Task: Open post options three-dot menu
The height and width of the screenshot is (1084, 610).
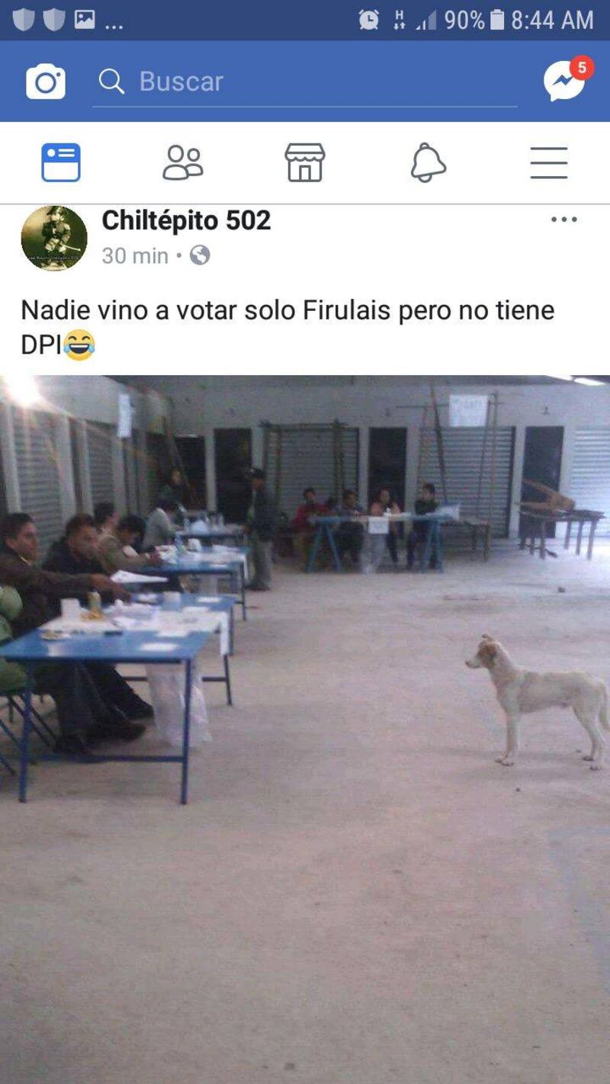Action: [x=564, y=220]
